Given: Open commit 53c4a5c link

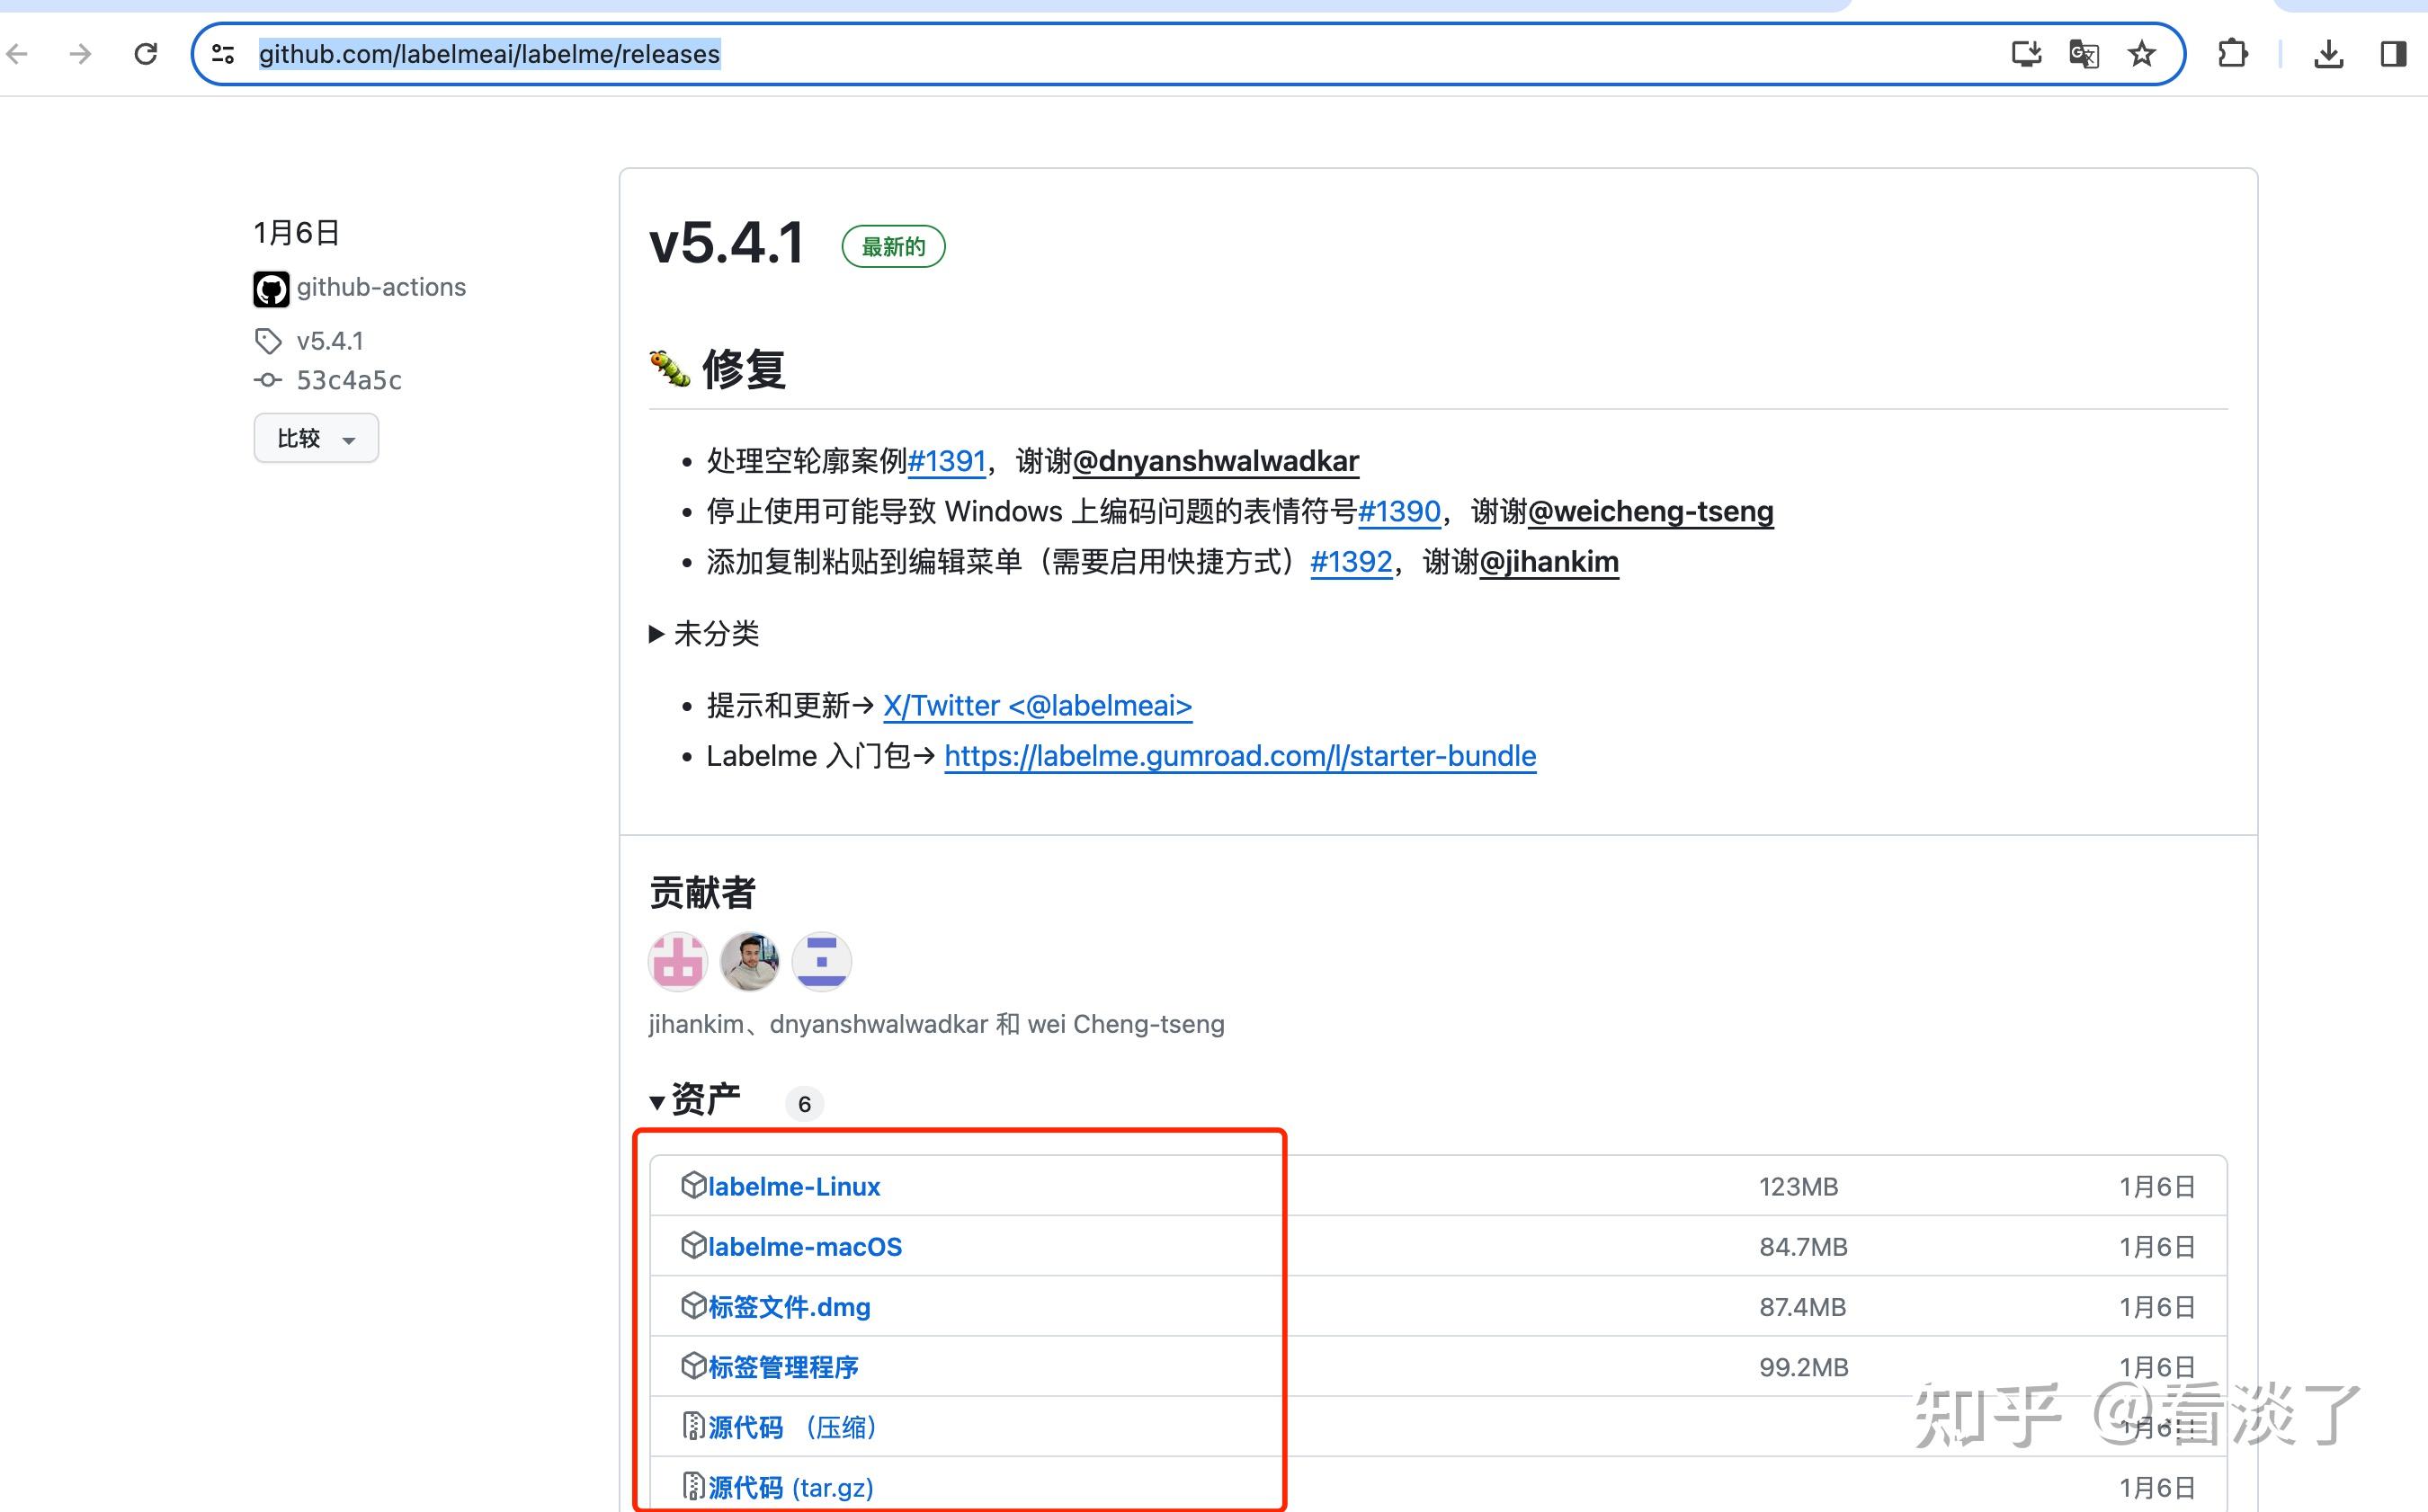Looking at the screenshot, I should [x=348, y=380].
